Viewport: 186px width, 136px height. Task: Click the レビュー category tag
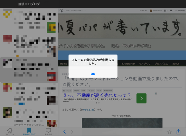(x=91, y=91)
